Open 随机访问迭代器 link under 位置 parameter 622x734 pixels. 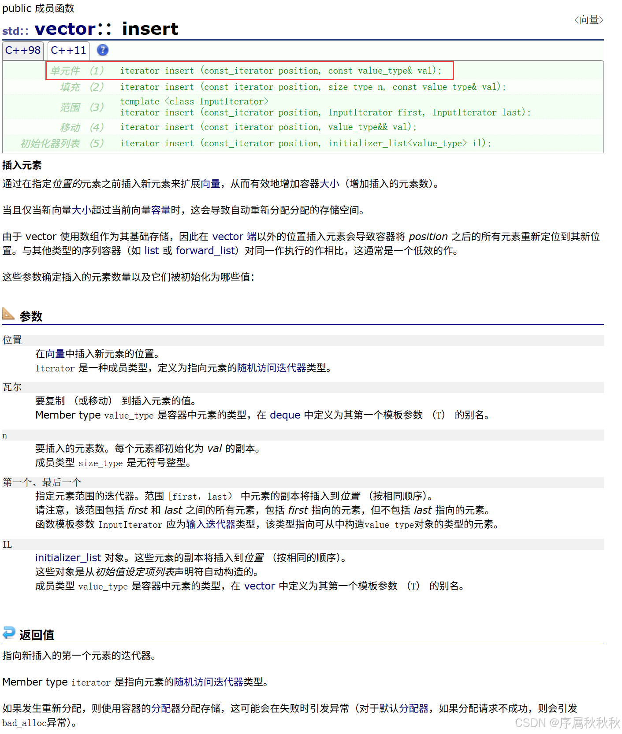click(x=272, y=368)
